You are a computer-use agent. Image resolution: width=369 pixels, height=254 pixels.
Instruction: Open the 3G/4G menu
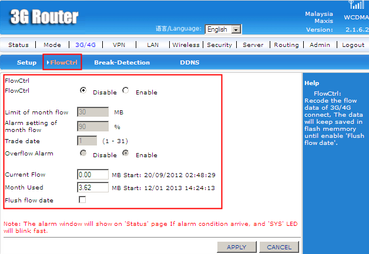86,45
